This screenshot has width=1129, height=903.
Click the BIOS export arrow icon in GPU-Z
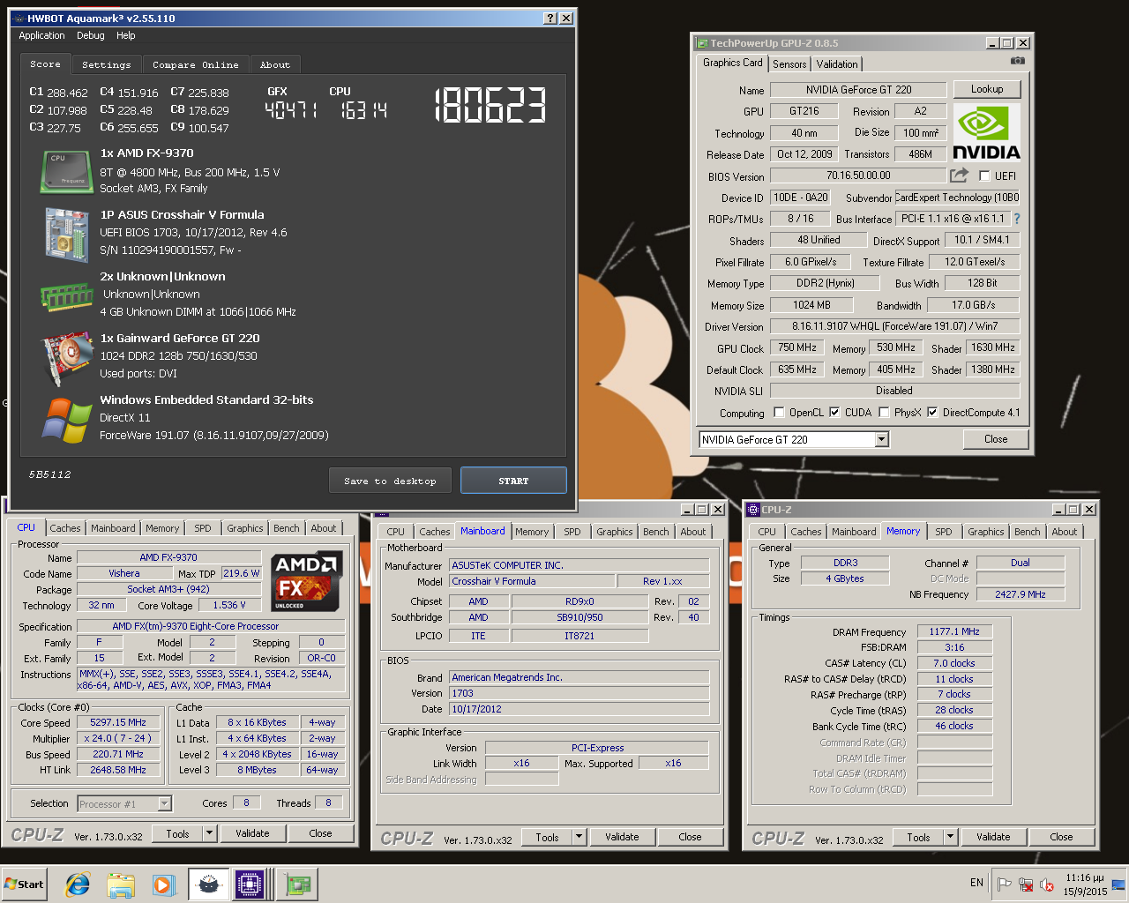pyautogui.click(x=959, y=175)
